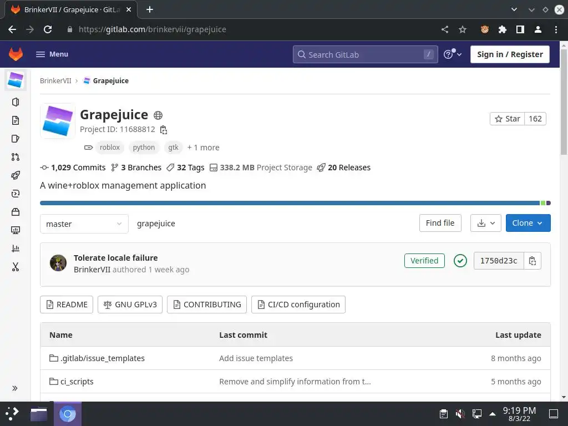Open the GitLab logo home link
568x426 pixels.
tap(16, 54)
